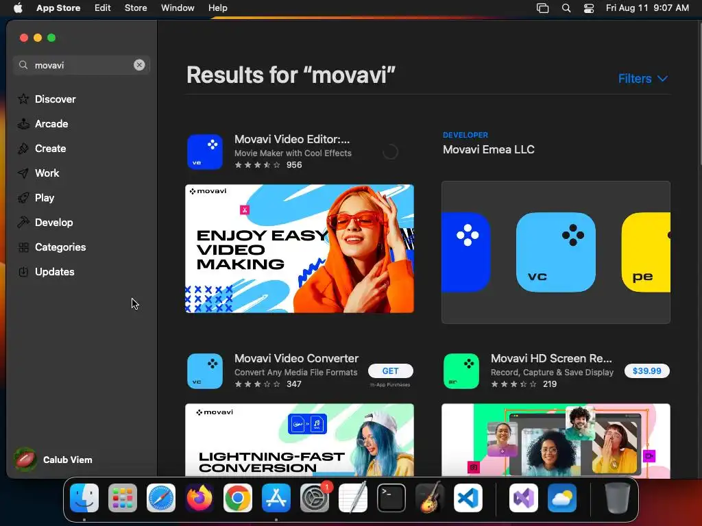
Task: Click the App Store dock icon
Action: (x=276, y=498)
